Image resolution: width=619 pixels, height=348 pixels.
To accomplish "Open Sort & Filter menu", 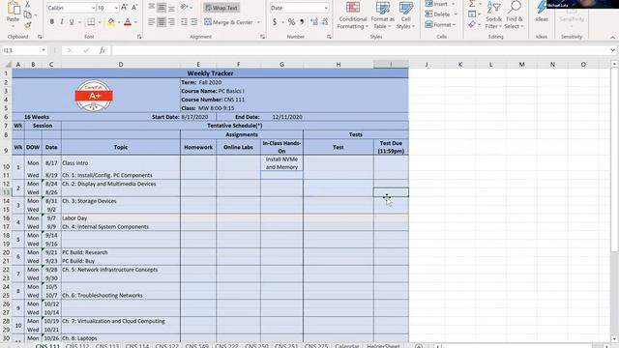I will tap(493, 15).
